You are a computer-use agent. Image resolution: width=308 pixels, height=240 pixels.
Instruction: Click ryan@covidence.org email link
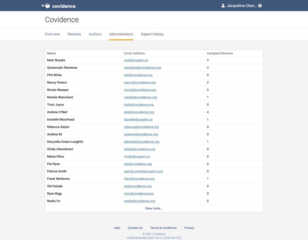(139, 193)
